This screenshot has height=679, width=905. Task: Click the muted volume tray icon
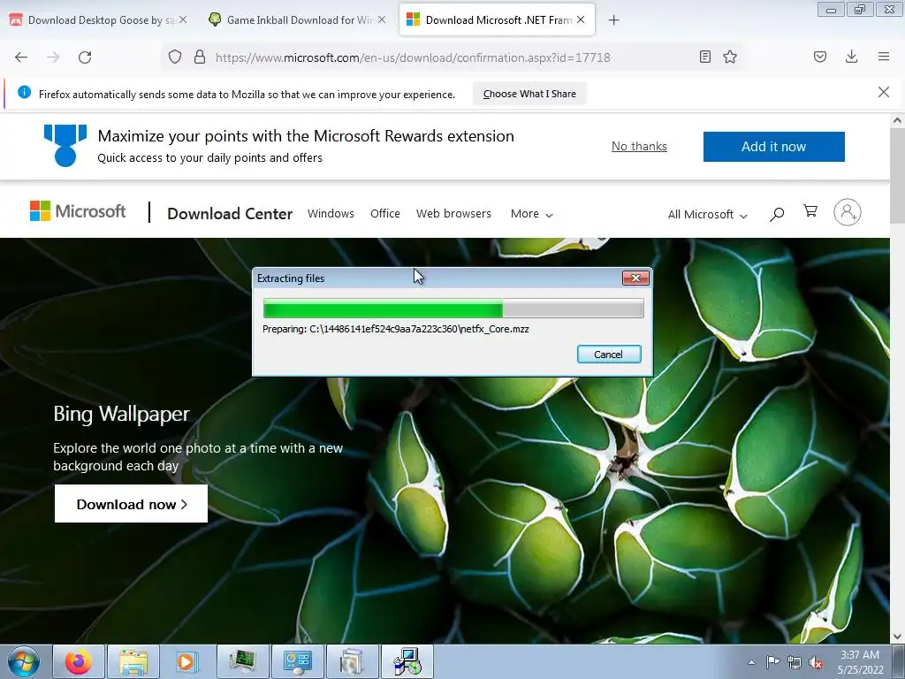click(816, 663)
